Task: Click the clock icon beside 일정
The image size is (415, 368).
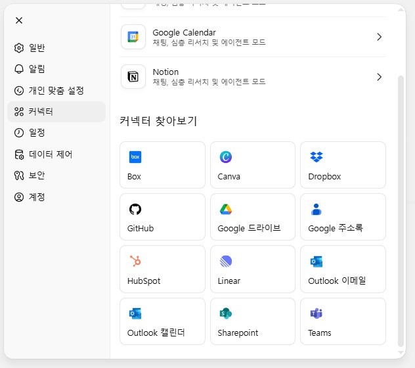Action: point(19,133)
